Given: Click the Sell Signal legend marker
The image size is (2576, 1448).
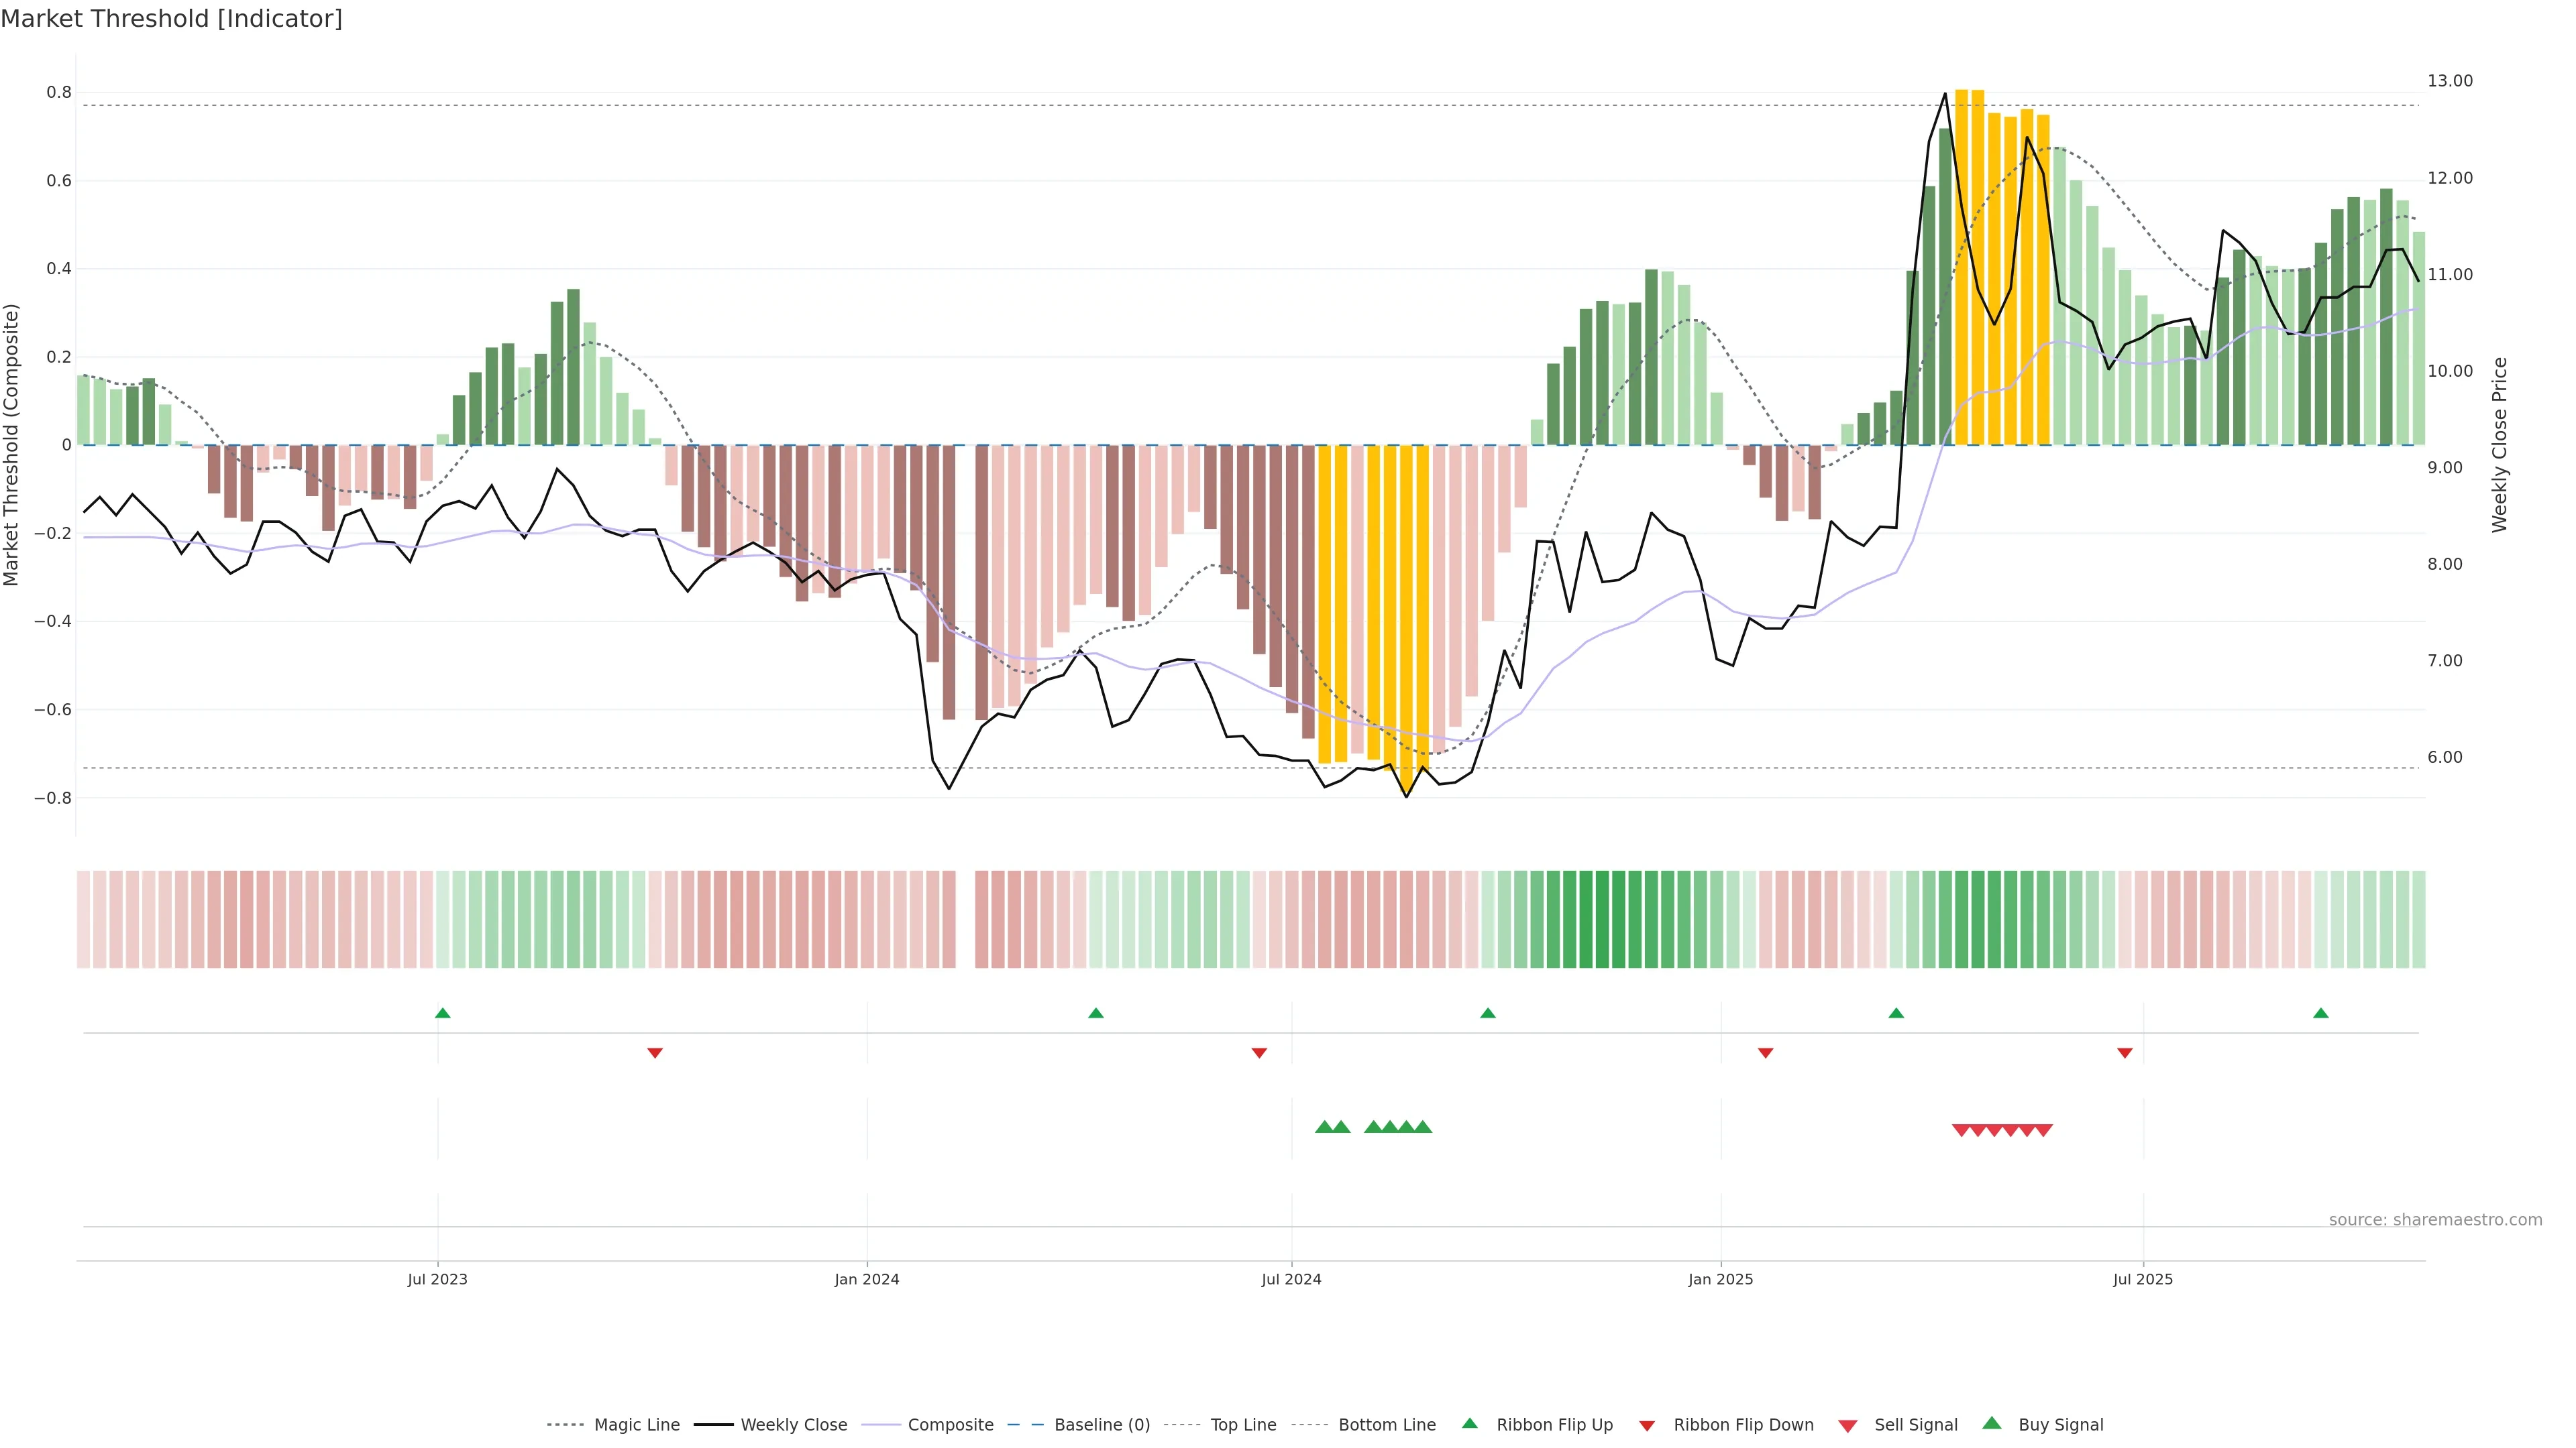Looking at the screenshot, I should click(x=1848, y=1426).
